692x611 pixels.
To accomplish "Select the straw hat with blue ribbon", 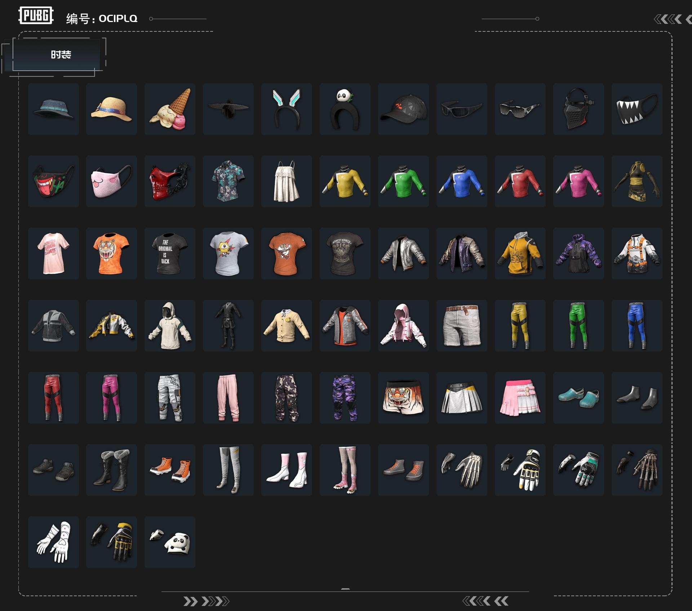I will click(111, 109).
